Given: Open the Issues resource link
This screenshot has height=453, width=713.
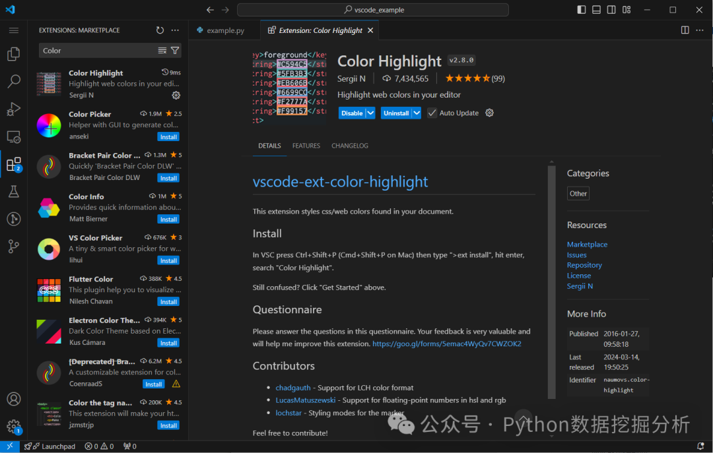Looking at the screenshot, I should [576, 255].
